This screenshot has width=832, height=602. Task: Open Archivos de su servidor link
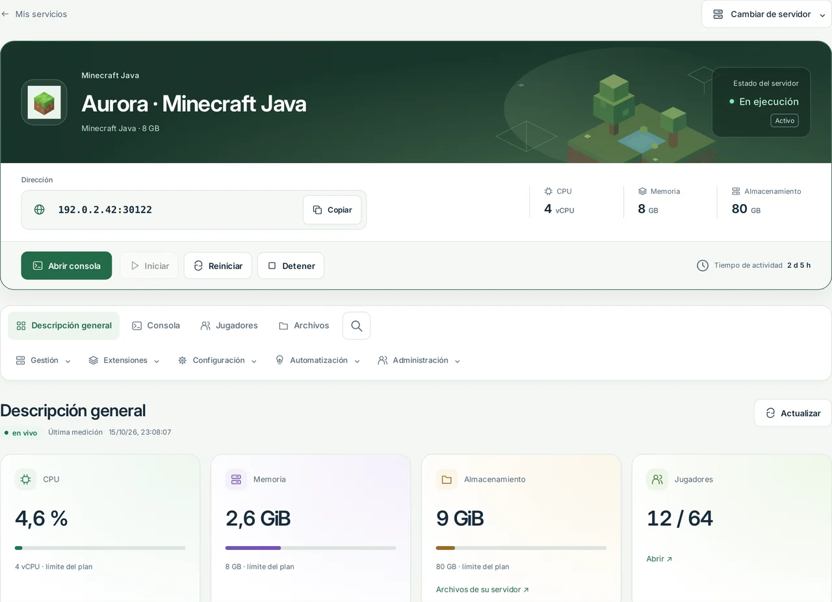[x=482, y=590]
